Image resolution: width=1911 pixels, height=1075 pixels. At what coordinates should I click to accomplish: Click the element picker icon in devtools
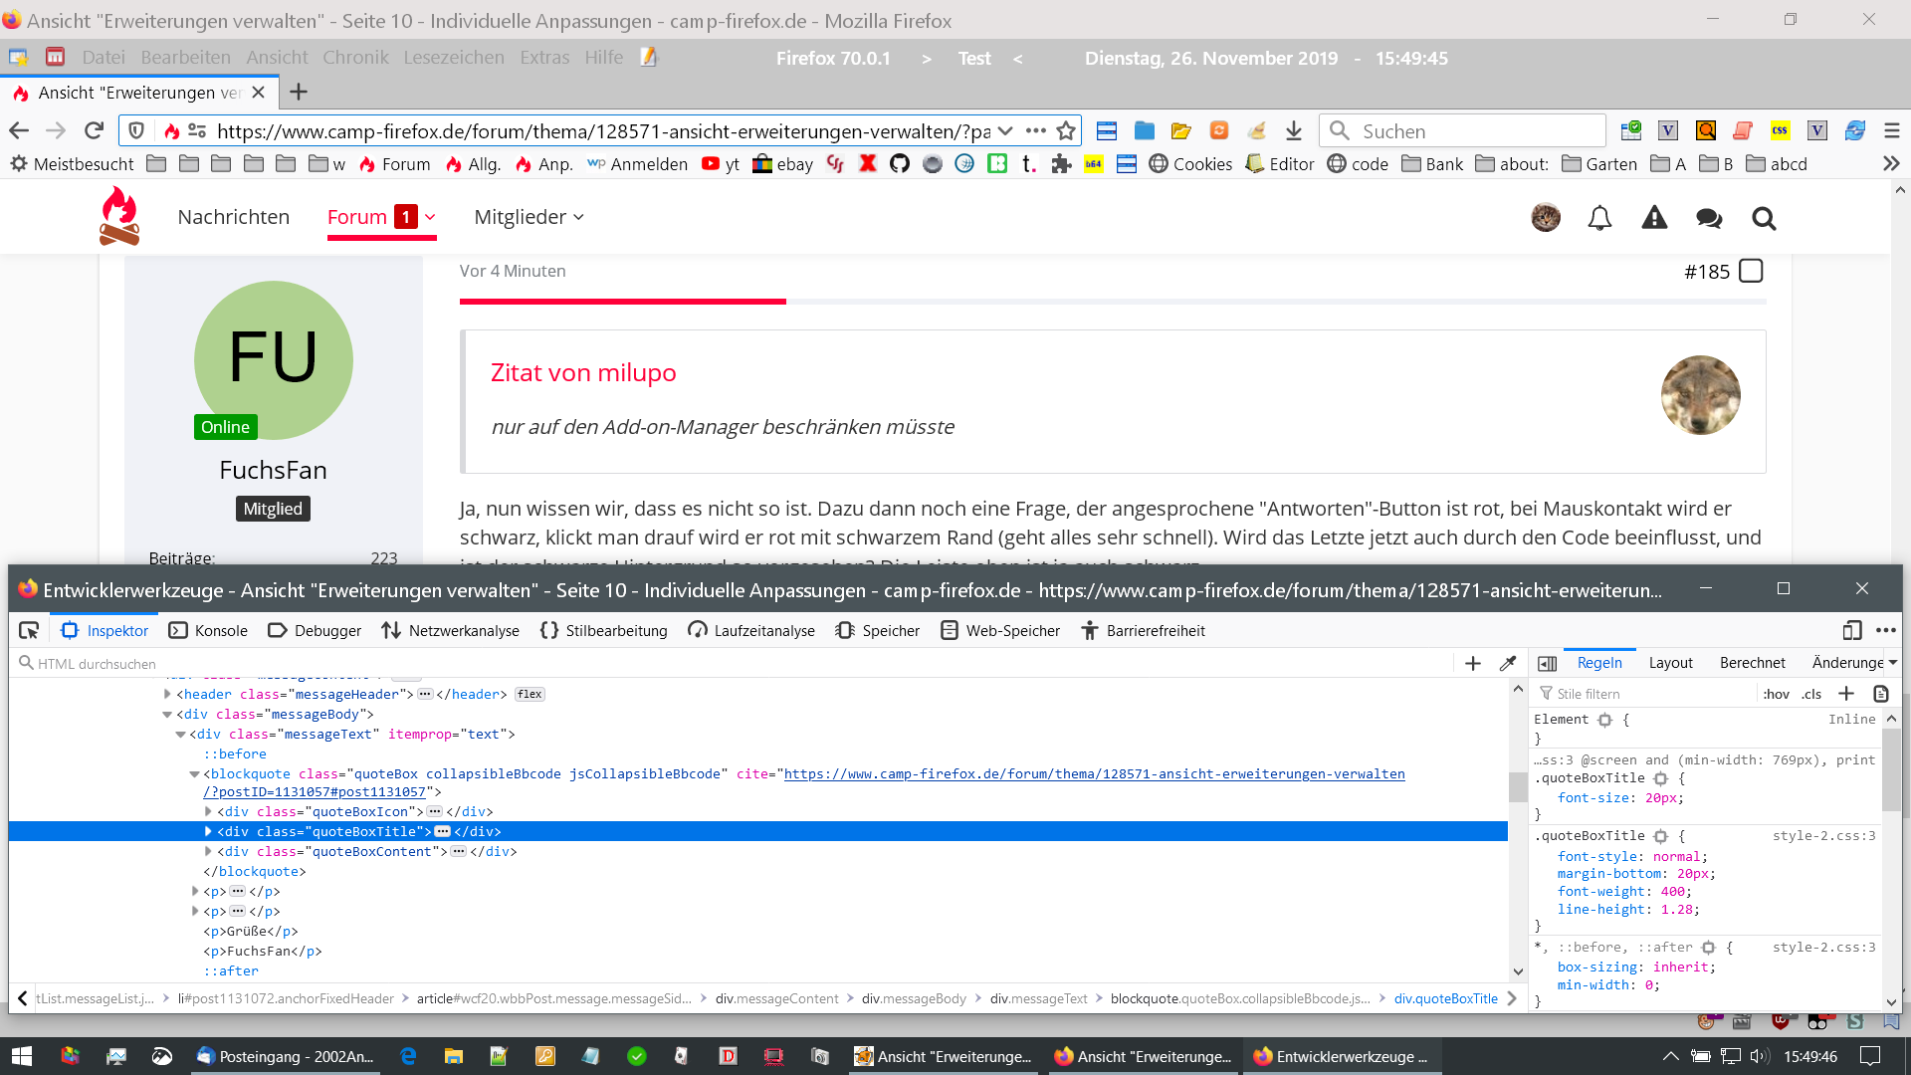[29, 630]
